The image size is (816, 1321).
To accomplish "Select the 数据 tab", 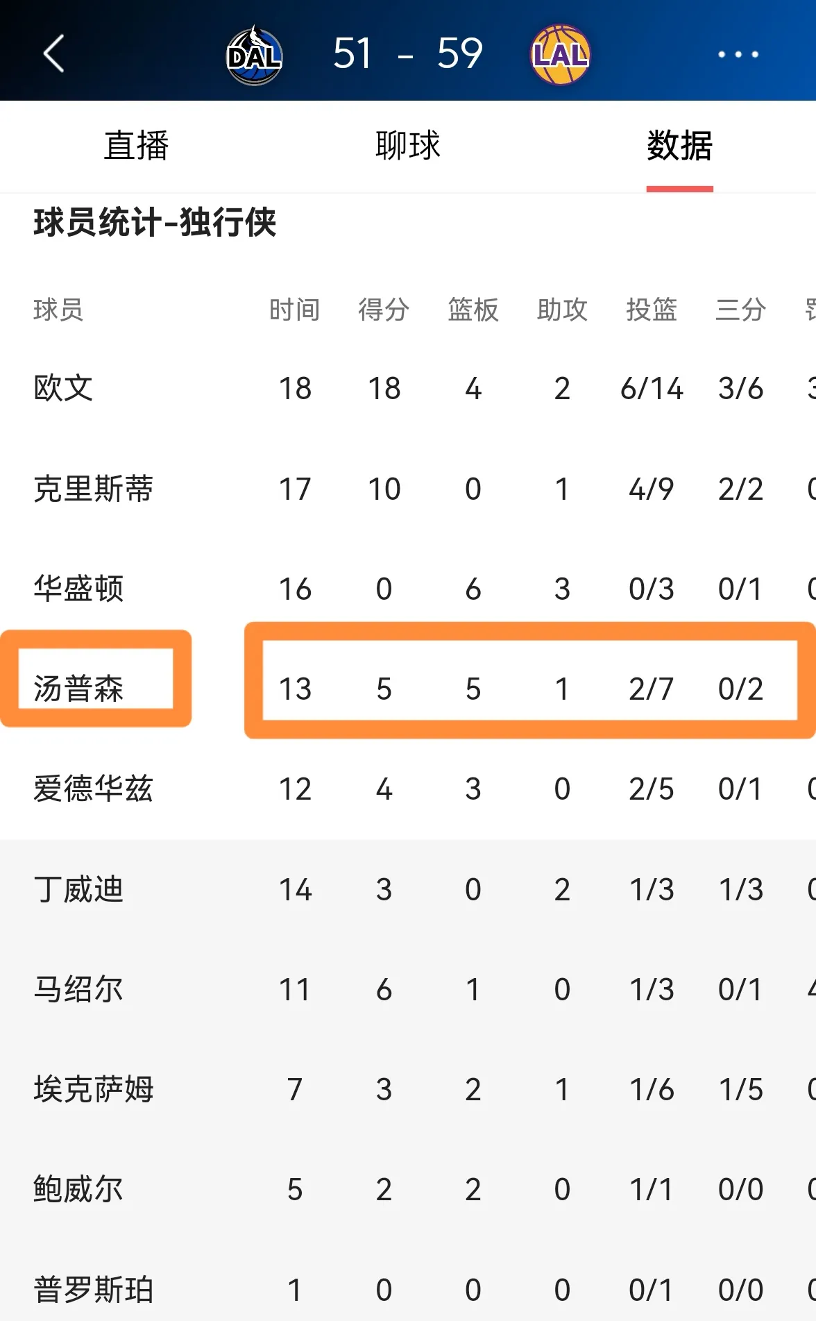I will point(680,146).
